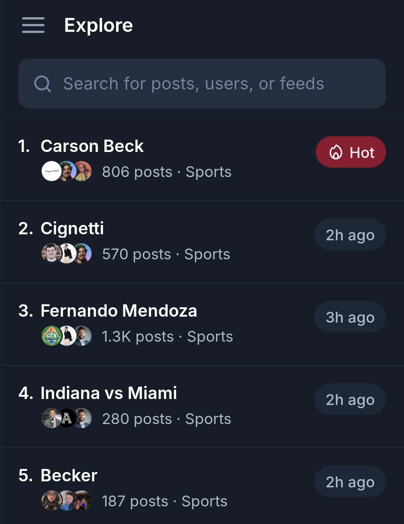Screen dimensions: 404x524
Task: Click the 3h ago badge
Action: 350,317
